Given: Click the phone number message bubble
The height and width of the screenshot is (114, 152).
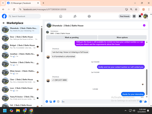Looking at the screenshot, I should click(60, 80).
